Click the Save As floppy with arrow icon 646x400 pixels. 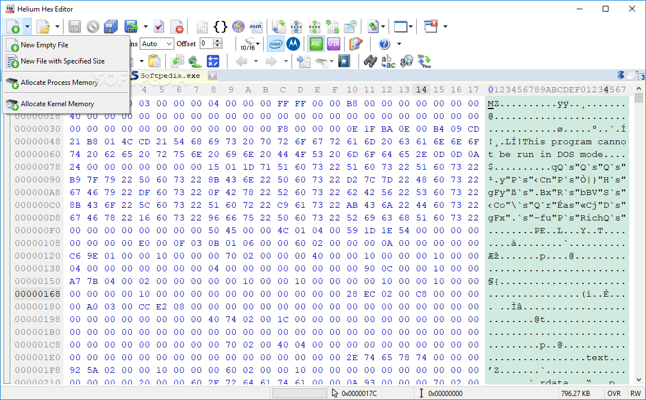(x=132, y=27)
